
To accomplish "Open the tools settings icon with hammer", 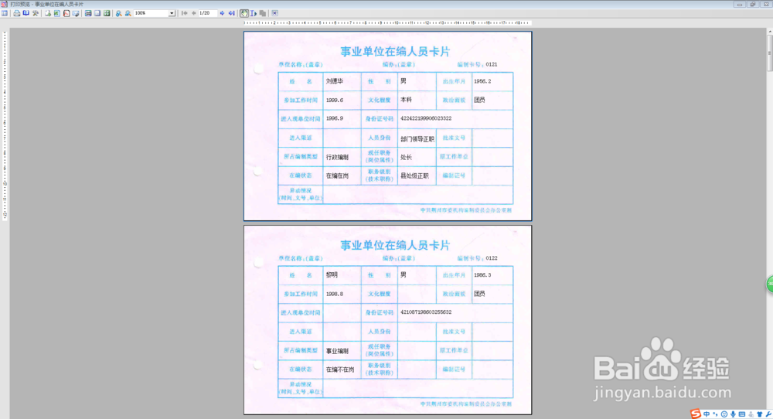I will pyautogui.click(x=36, y=13).
